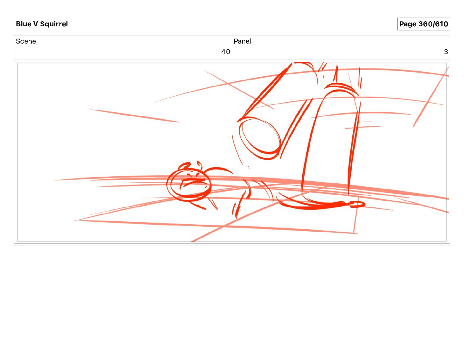
Task: Click the 'Page 360/610' page indicator box
Action: click(x=423, y=24)
